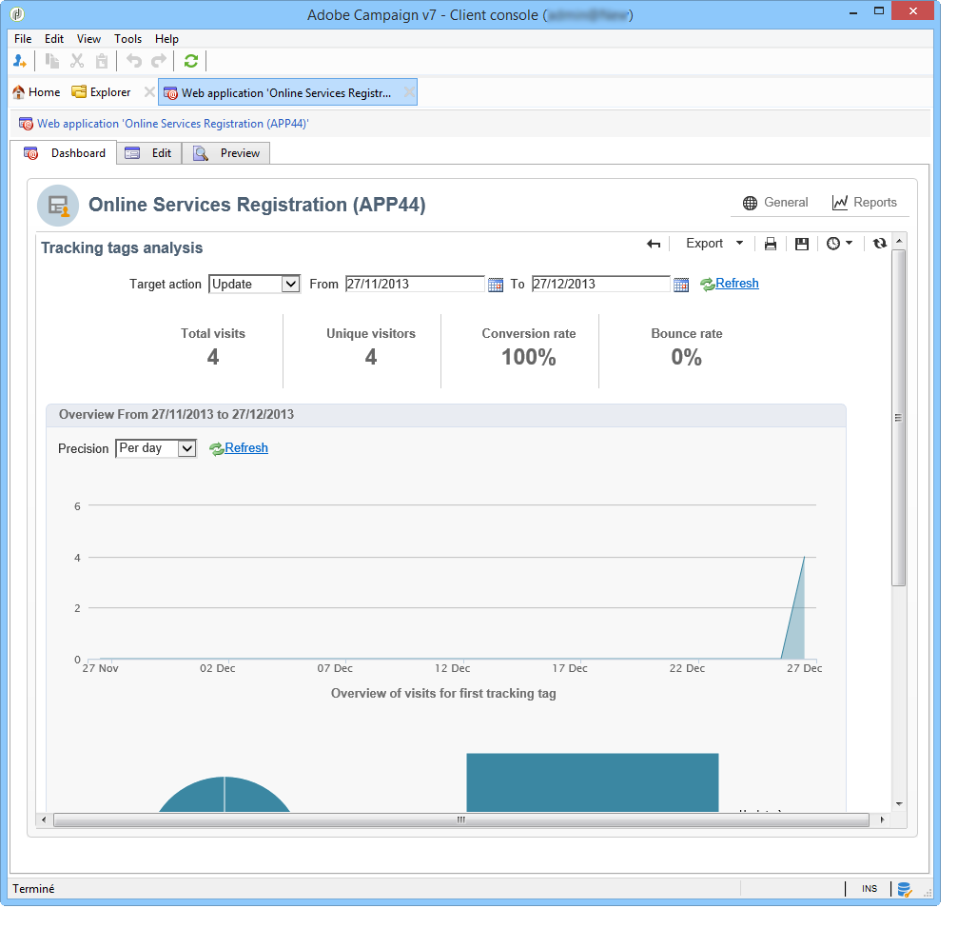The width and height of the screenshot is (958, 928).
Task: Open the Reports view
Action: coord(865,203)
